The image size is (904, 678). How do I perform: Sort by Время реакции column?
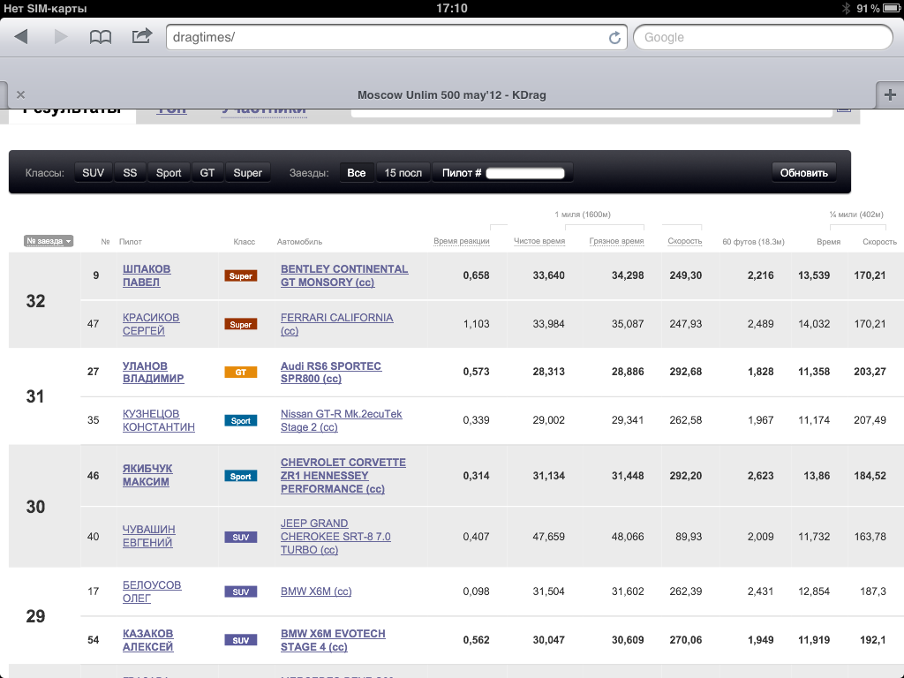pyautogui.click(x=461, y=242)
